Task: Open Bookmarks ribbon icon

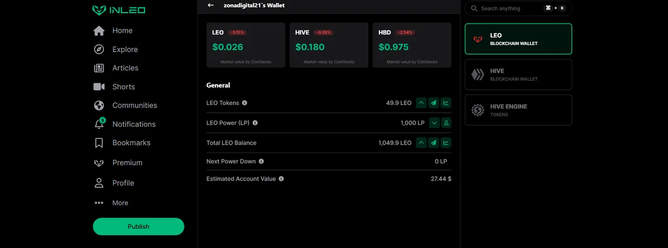Action: pyautogui.click(x=99, y=143)
